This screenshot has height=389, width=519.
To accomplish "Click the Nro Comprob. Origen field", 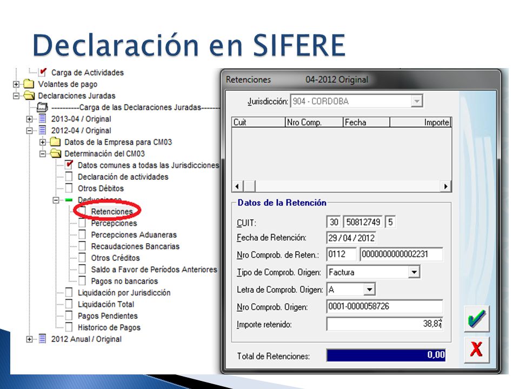I will tap(384, 306).
